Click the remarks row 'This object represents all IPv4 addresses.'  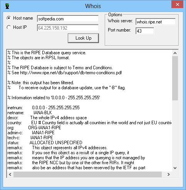click(x=57, y=148)
